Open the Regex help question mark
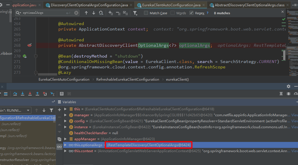The image size is (298, 165). coord(207,13)
